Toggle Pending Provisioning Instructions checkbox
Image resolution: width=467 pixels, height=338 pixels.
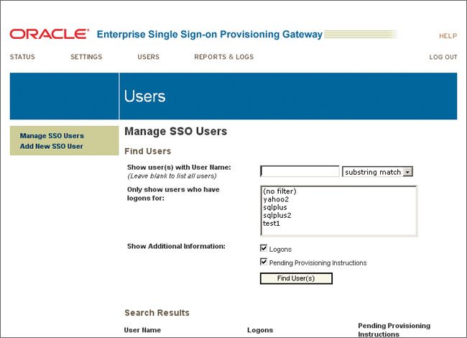[x=264, y=262]
